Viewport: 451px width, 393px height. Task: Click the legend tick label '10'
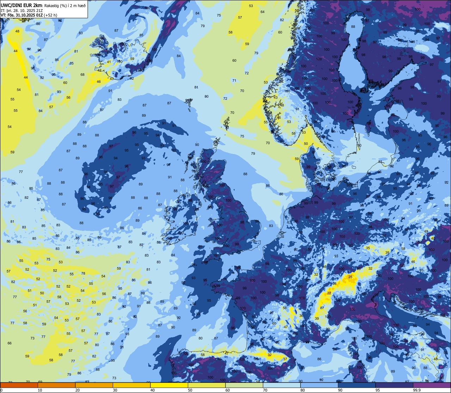[40, 390]
